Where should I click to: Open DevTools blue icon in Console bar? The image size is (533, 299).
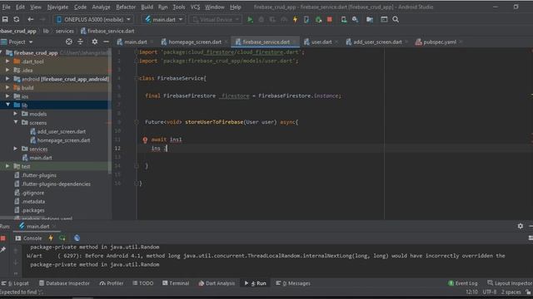pyautogui.click(x=77, y=238)
